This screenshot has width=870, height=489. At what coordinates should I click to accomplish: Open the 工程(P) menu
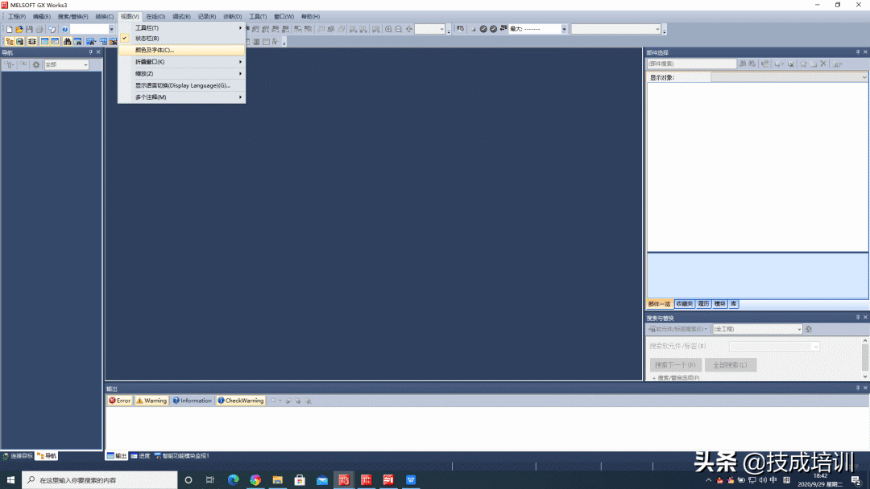(17, 17)
